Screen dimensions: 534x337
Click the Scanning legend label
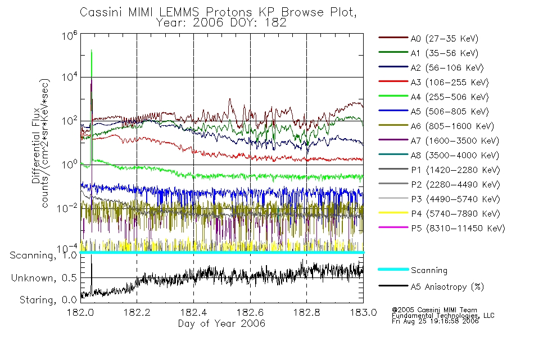(429, 270)
